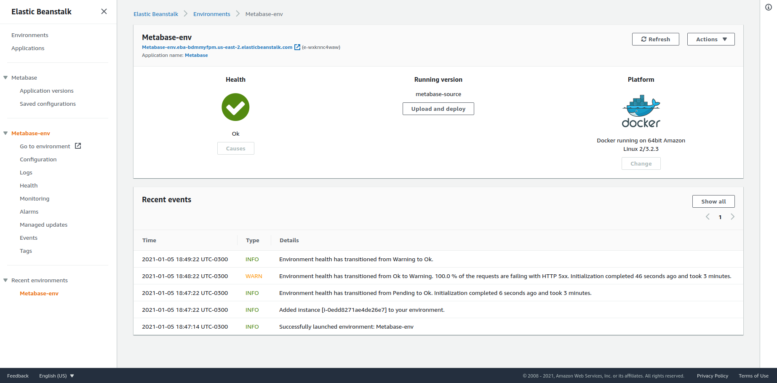
Task: Click the Metabase application name link
Action: (196, 55)
